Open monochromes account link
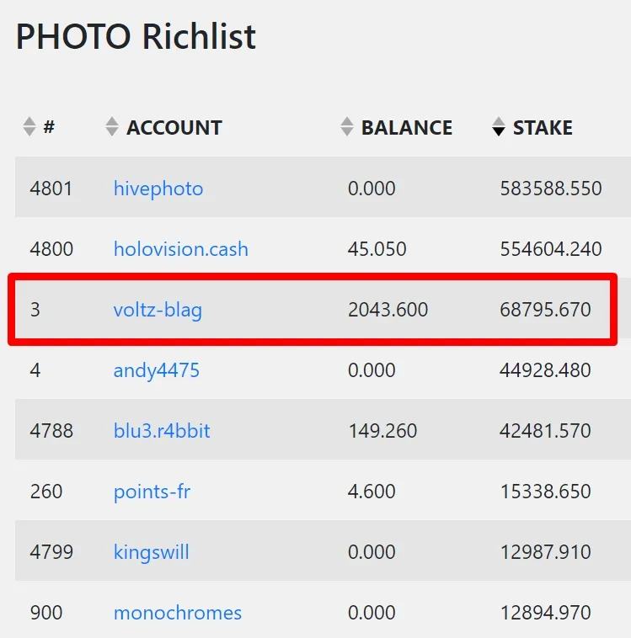This screenshot has height=638, width=631. pos(178,613)
